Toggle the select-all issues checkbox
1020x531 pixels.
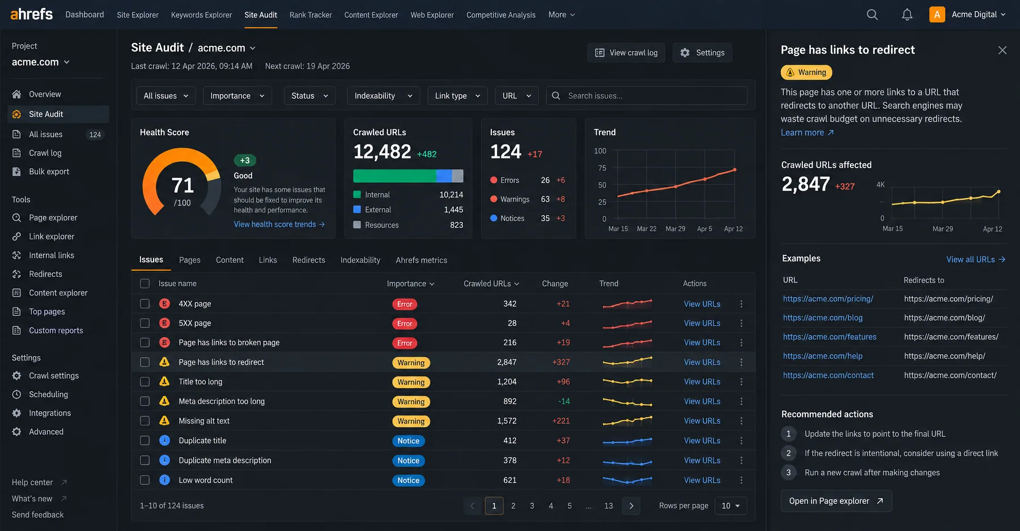point(145,284)
